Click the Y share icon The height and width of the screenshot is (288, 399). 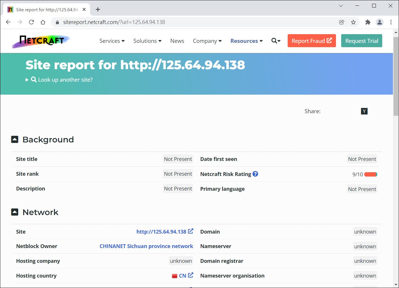(364, 111)
